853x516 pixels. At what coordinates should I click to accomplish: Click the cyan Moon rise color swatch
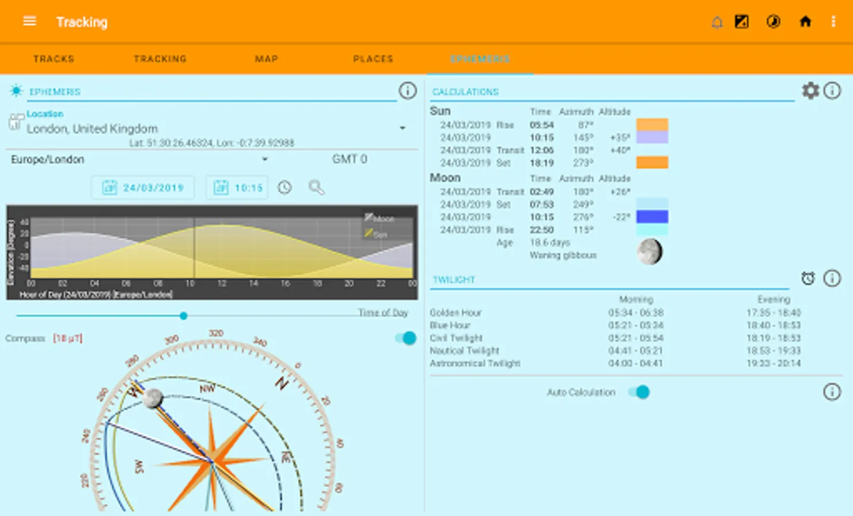click(652, 229)
